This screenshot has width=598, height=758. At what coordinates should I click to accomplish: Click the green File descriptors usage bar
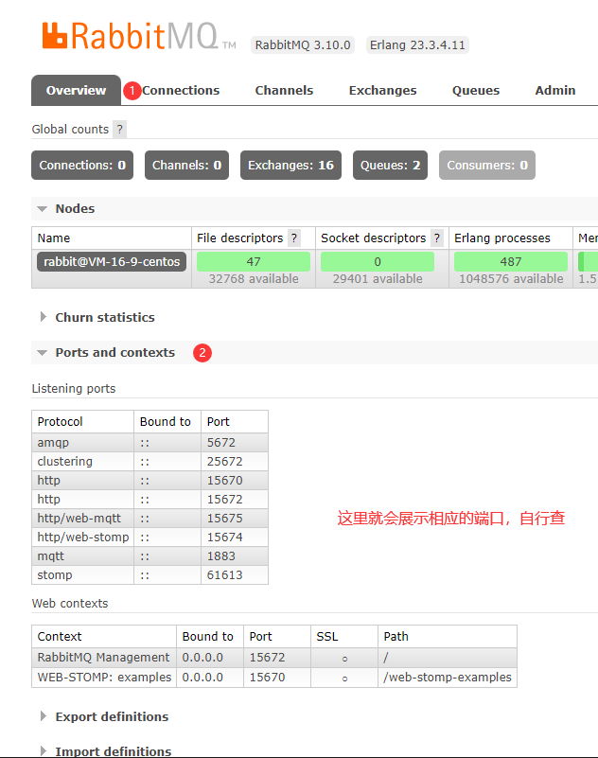click(254, 262)
